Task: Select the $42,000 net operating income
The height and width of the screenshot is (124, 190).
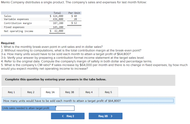Action: (x=56, y=31)
